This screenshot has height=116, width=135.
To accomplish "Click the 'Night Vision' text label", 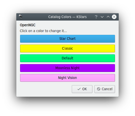I will [x=67, y=78].
